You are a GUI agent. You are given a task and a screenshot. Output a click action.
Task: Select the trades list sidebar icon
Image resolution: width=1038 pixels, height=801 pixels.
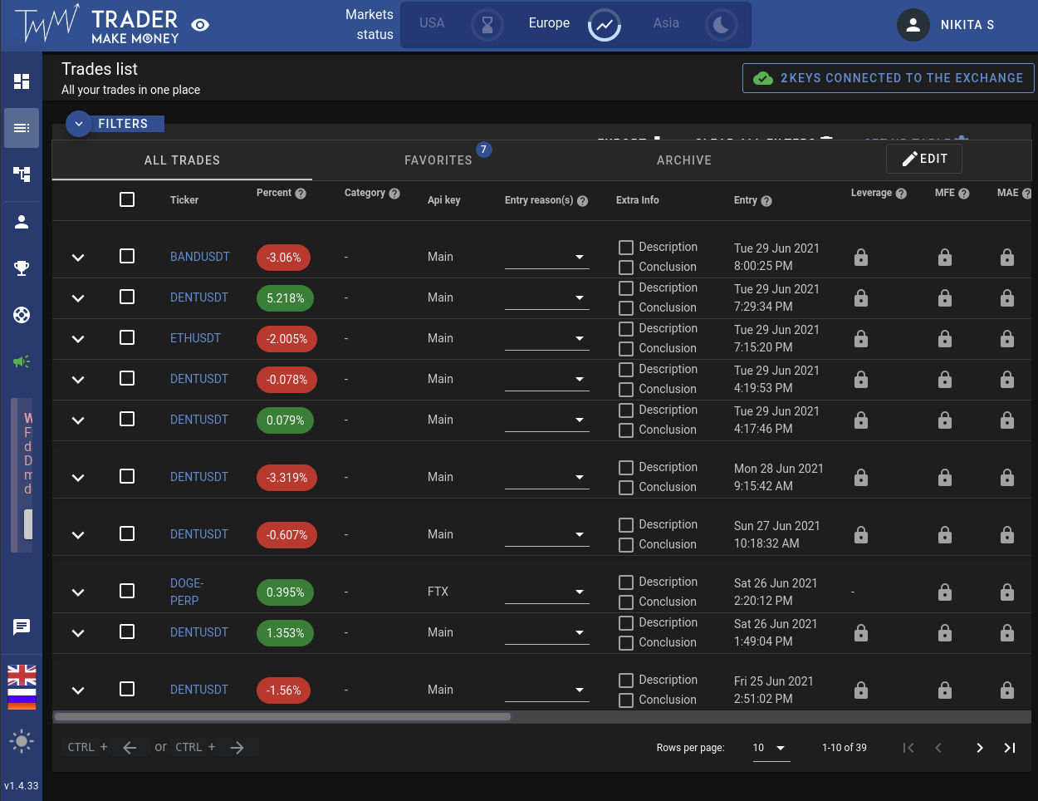(x=21, y=128)
